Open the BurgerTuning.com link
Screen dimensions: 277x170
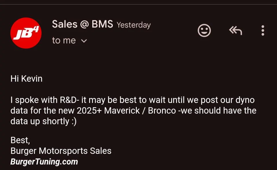pos(44,162)
